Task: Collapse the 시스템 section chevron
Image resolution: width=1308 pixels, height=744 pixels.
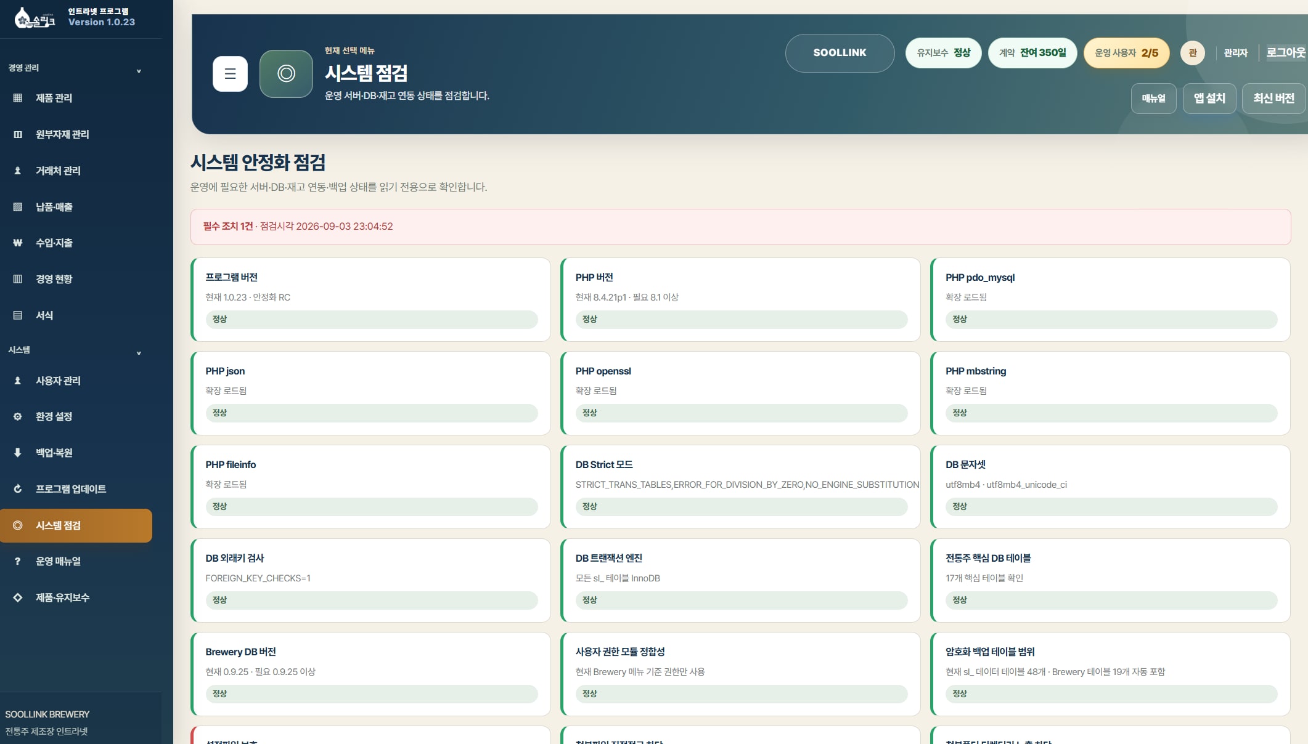Action: coord(139,353)
